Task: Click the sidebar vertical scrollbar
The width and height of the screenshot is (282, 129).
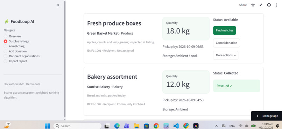Action: (65, 59)
